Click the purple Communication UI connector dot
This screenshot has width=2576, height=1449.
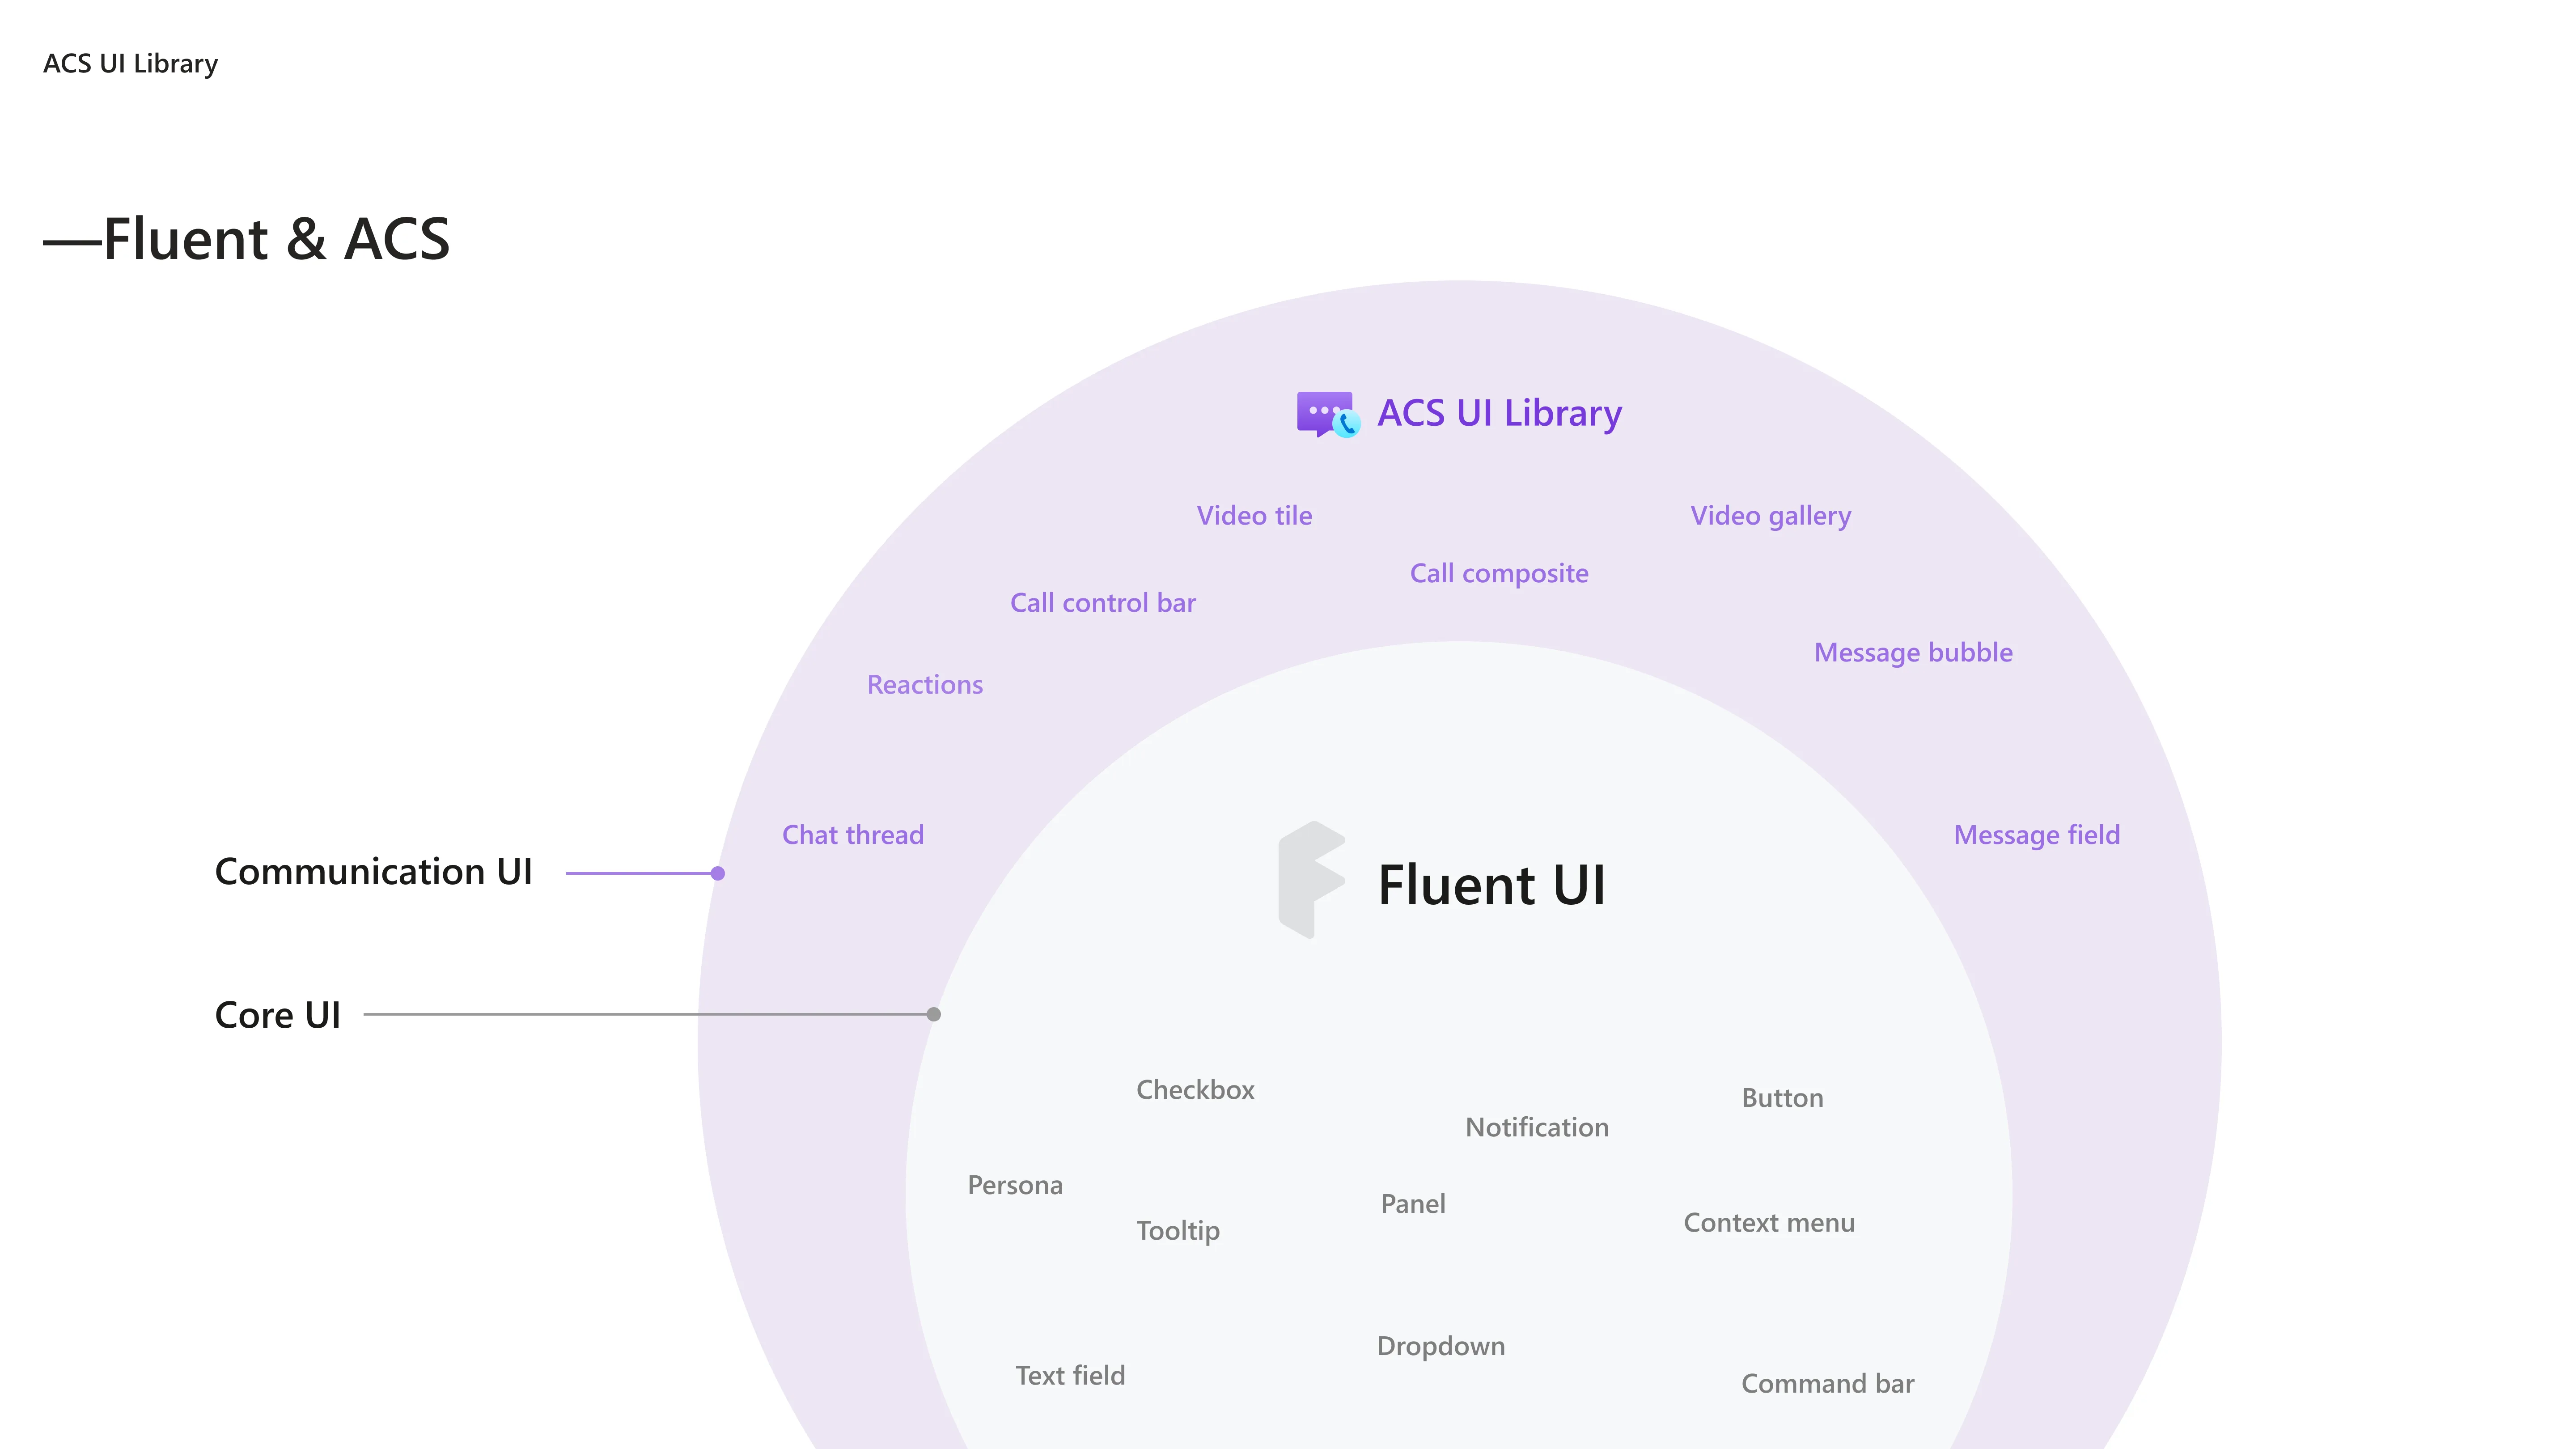click(718, 873)
